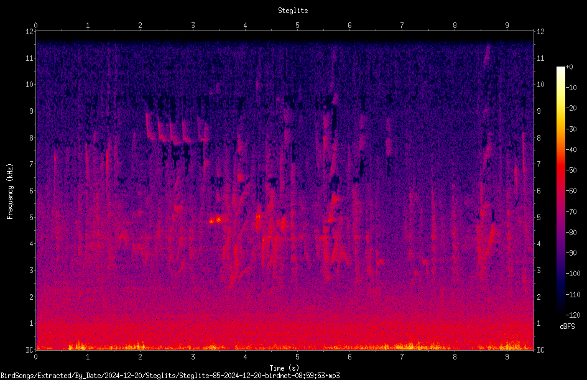Image resolution: width=587 pixels, height=380 pixels.
Task: Click the bright orange spot near 5 kHz
Action: tap(215, 220)
